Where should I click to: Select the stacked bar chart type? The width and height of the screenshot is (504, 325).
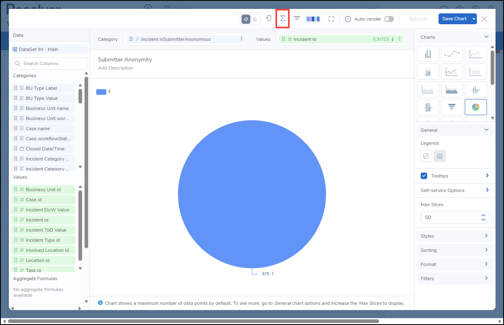(x=428, y=72)
